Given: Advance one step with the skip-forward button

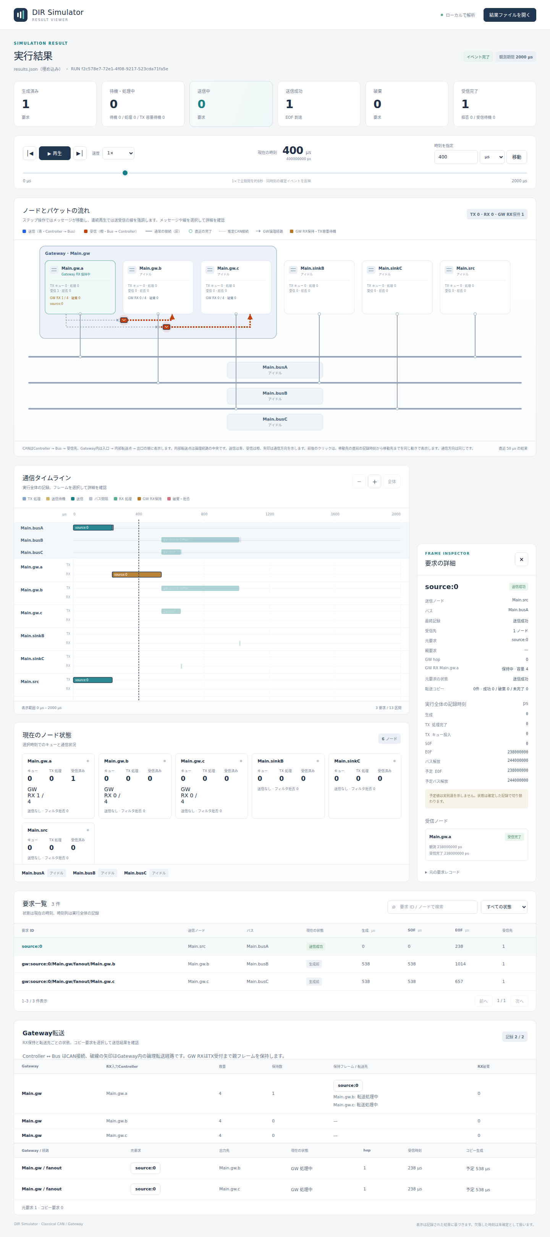Looking at the screenshot, I should coord(80,153).
